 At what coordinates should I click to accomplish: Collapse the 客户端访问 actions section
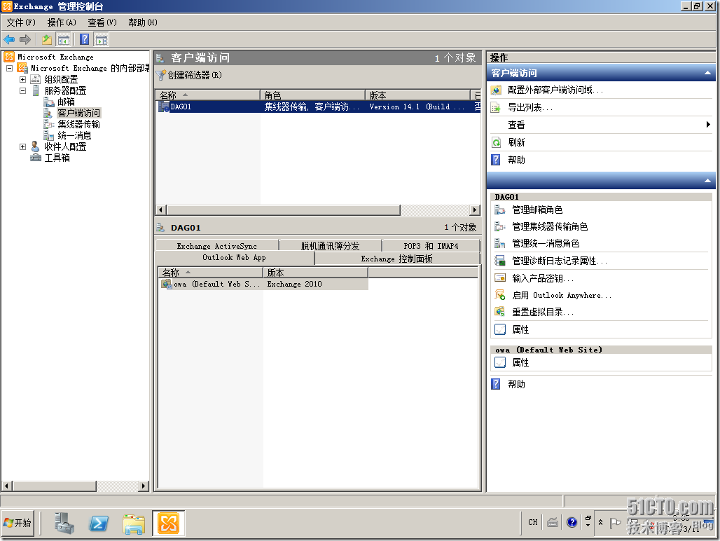coord(708,73)
